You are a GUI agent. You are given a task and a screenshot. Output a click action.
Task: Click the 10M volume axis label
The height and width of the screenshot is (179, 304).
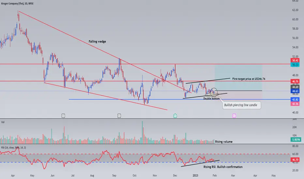pyautogui.click(x=294, y=135)
